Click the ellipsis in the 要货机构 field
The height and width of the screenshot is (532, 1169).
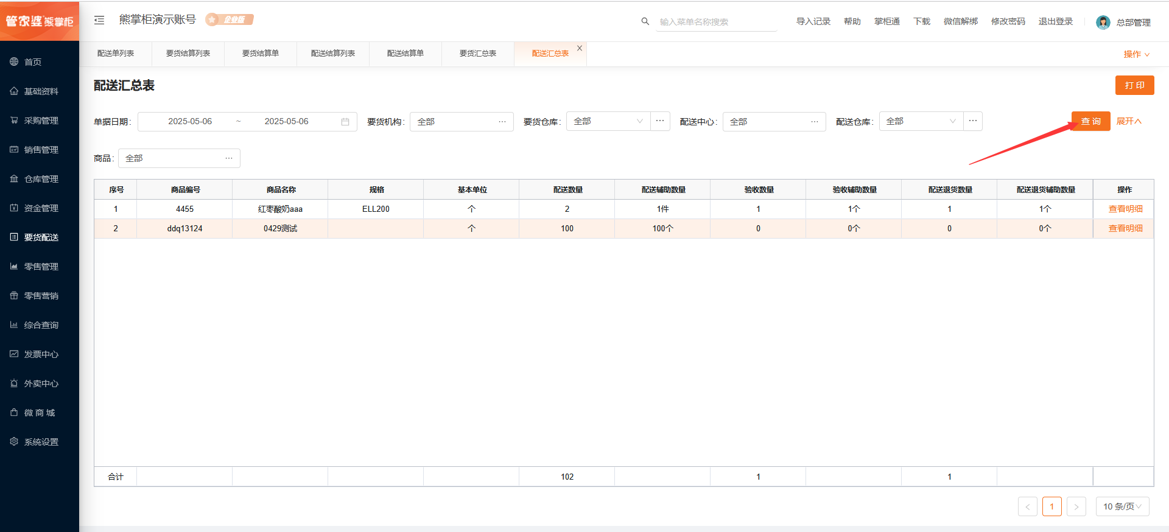(x=502, y=122)
